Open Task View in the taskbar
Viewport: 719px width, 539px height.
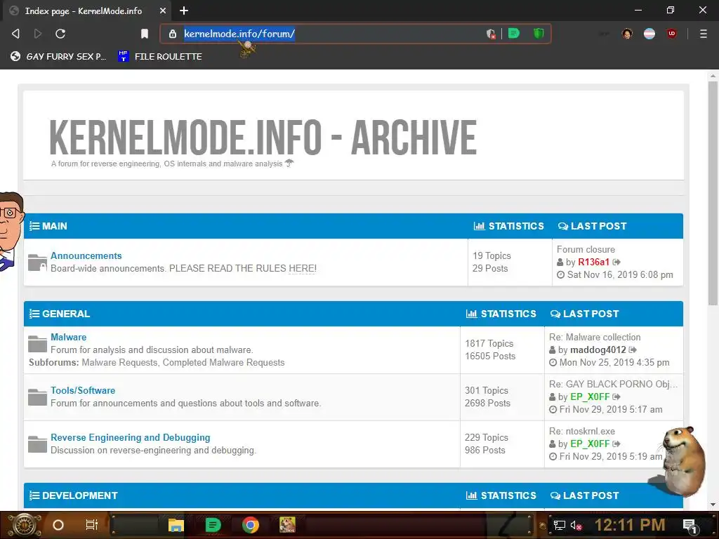pos(92,525)
